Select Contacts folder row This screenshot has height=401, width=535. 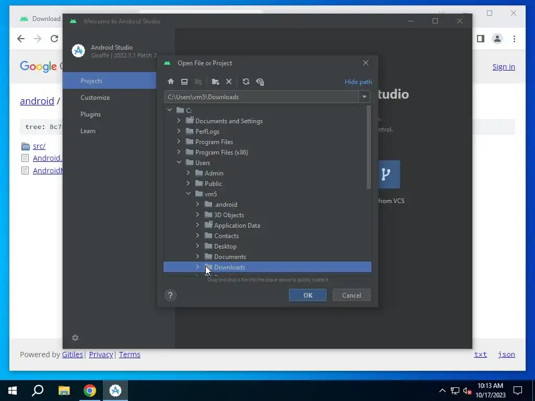click(x=267, y=235)
